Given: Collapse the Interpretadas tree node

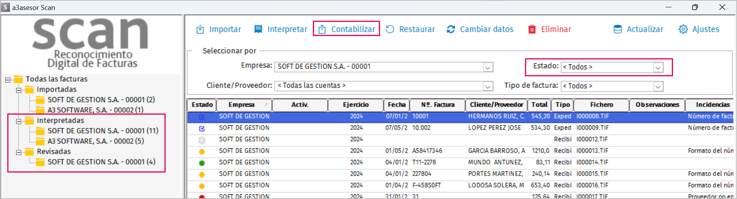Looking at the screenshot, I should pos(18,121).
